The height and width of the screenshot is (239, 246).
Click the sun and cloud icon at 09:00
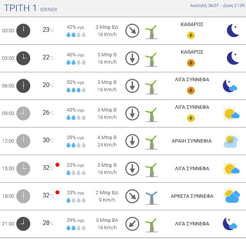point(231,113)
